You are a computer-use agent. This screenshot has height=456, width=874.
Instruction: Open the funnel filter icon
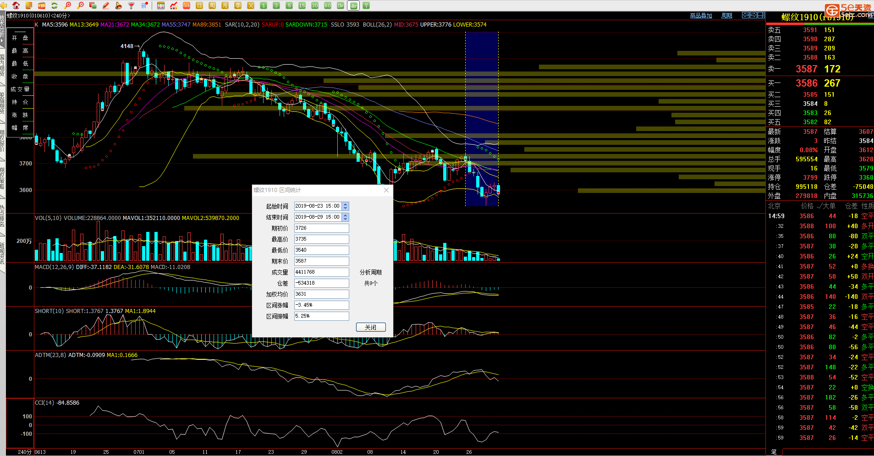coord(131,5)
